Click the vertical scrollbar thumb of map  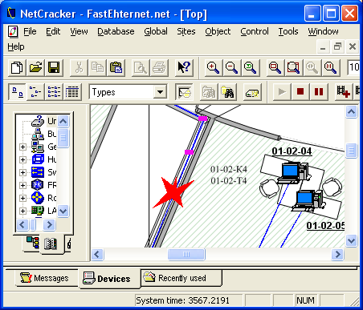[351, 151]
